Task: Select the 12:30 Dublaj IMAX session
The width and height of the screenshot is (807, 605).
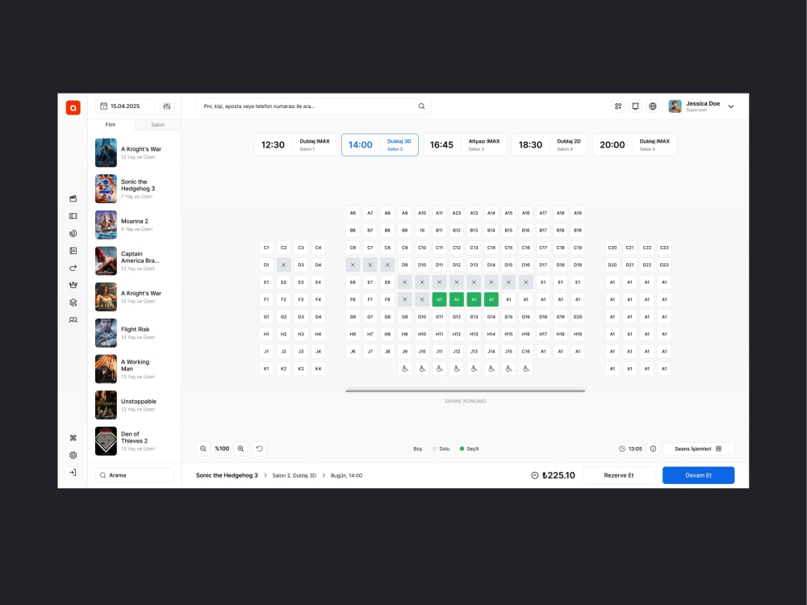Action: [x=295, y=145]
